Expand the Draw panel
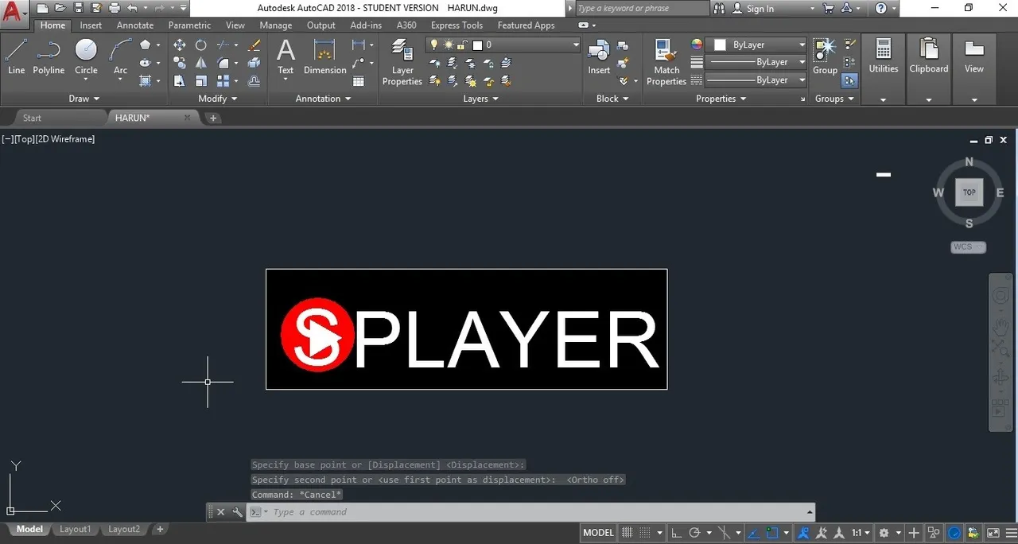The image size is (1018, 544). [84, 99]
